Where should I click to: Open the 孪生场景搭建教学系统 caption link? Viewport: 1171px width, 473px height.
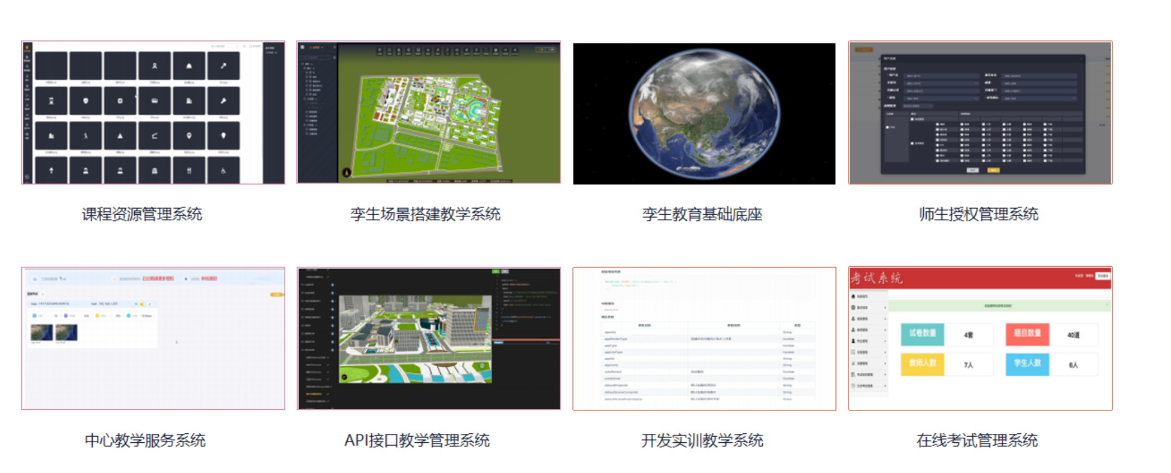(x=425, y=214)
